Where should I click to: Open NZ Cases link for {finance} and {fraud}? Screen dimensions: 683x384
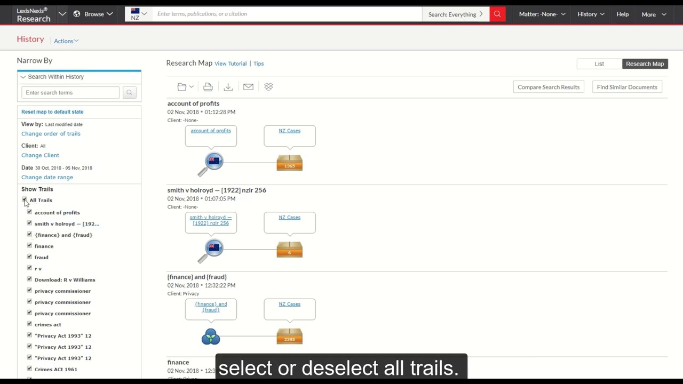pos(289,304)
